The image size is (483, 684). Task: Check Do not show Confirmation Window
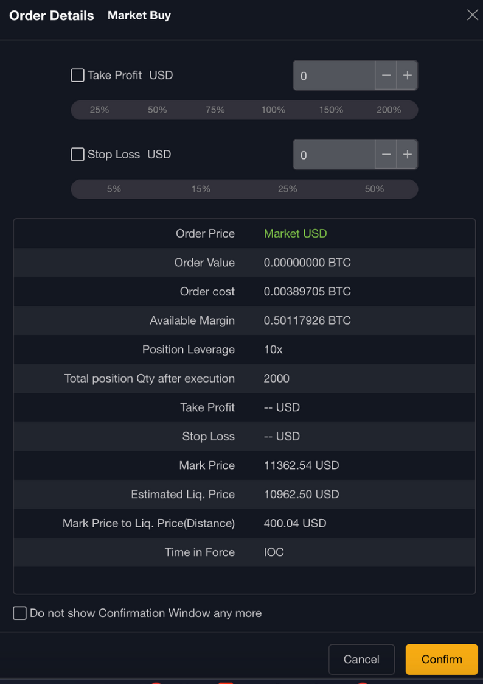pos(20,613)
